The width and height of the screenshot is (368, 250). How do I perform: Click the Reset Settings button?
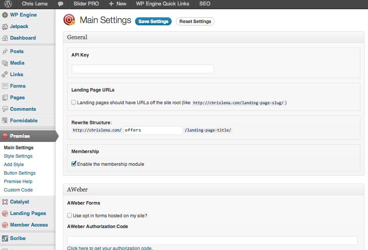[x=195, y=22]
